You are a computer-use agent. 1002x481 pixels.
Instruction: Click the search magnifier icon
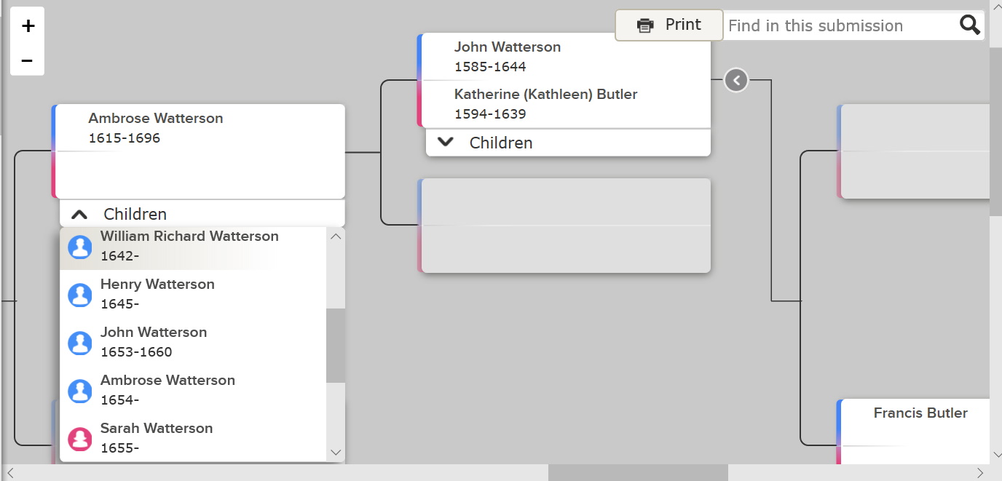[969, 25]
